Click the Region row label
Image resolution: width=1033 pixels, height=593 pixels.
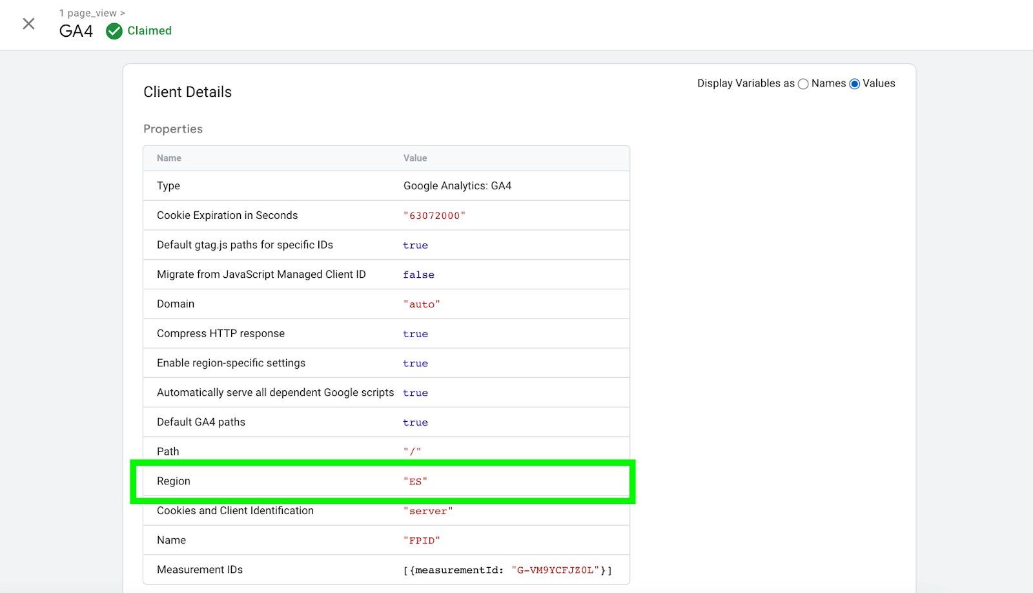click(x=174, y=481)
